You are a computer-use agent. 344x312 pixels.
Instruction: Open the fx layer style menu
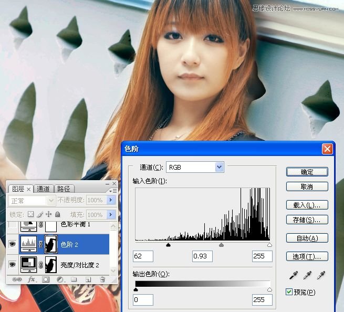coord(31,279)
